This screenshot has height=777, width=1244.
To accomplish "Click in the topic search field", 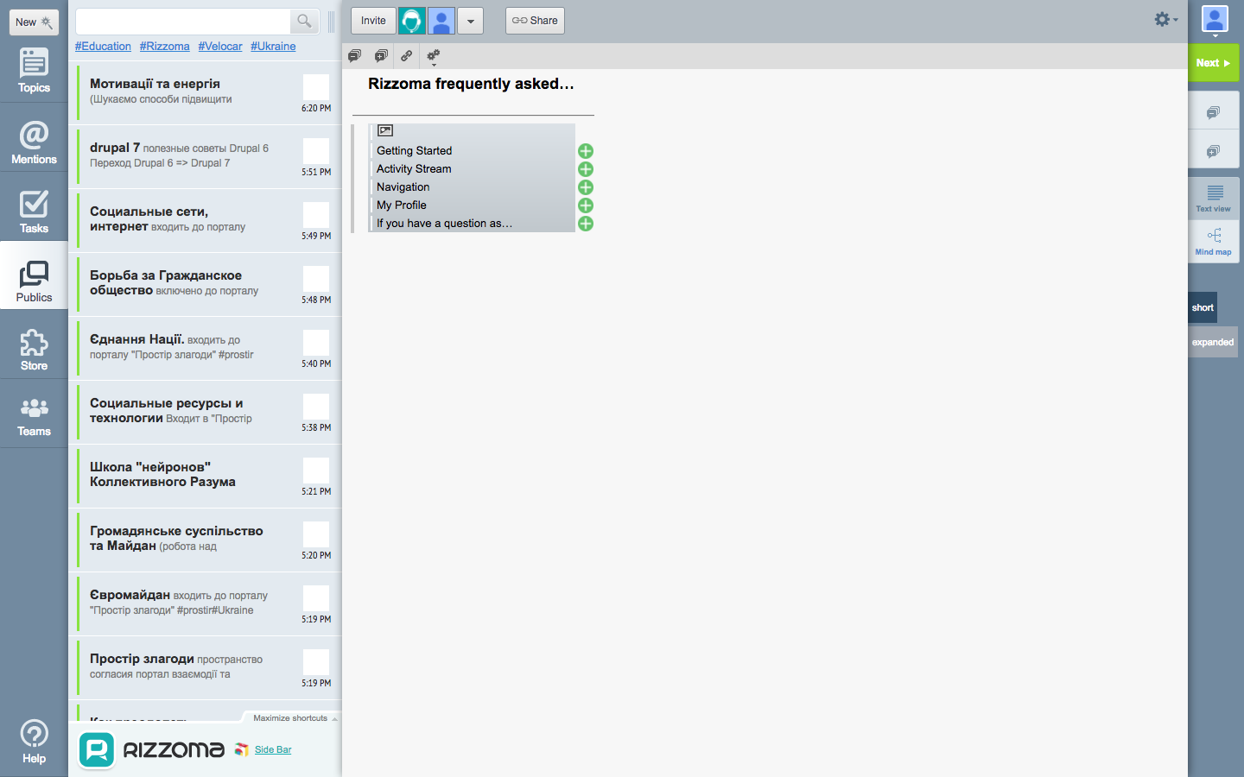I will pos(183,21).
